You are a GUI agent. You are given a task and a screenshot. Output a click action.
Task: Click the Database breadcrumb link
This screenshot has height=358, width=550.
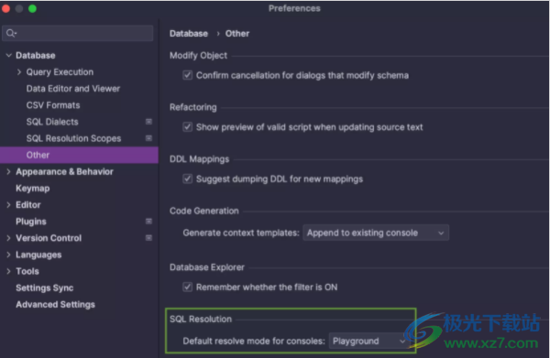coord(189,34)
